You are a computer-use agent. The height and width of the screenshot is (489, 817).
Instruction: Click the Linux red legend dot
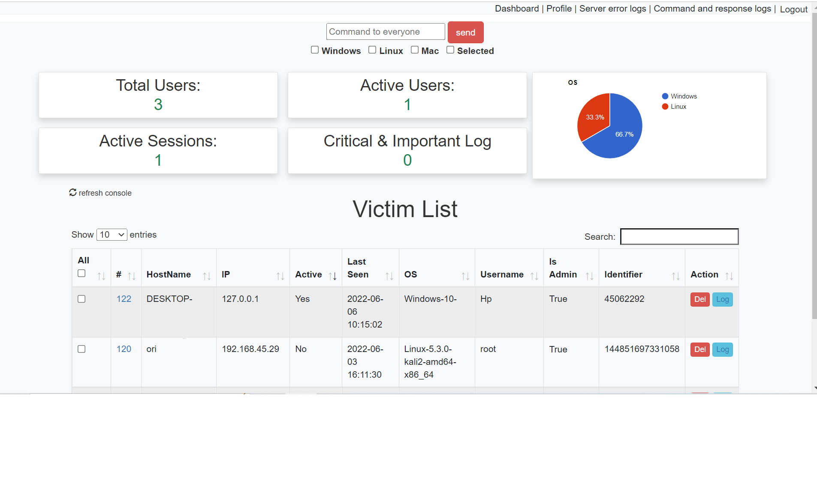pos(665,107)
